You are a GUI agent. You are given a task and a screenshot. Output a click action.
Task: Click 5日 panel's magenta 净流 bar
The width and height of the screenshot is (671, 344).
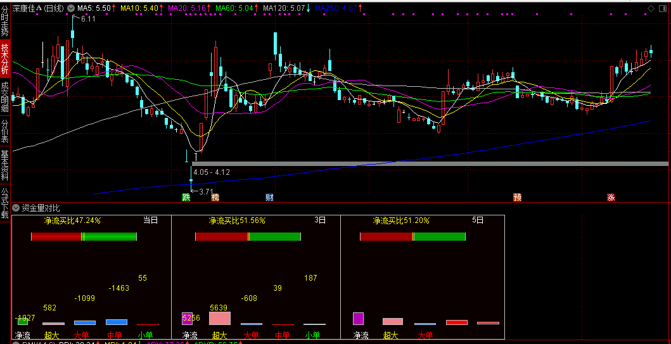coord(358,319)
